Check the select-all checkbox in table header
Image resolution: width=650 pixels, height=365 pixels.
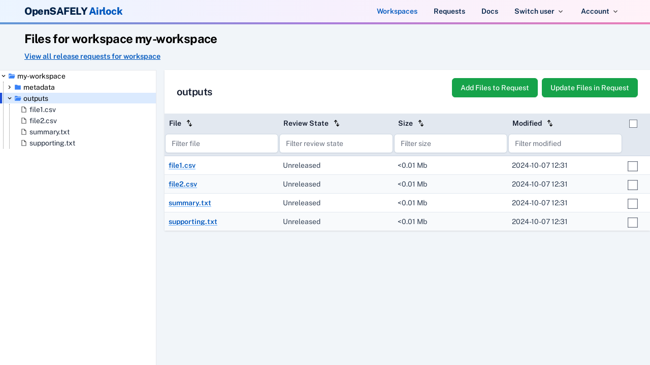click(633, 124)
